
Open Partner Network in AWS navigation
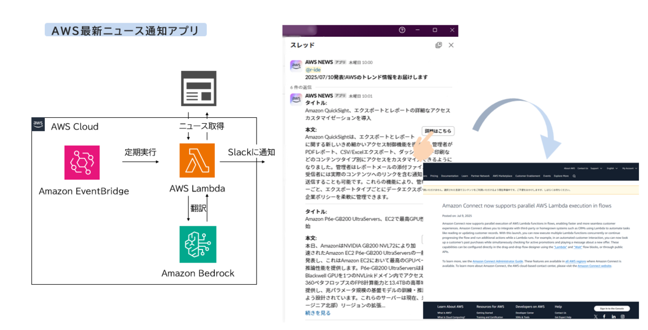click(x=480, y=176)
